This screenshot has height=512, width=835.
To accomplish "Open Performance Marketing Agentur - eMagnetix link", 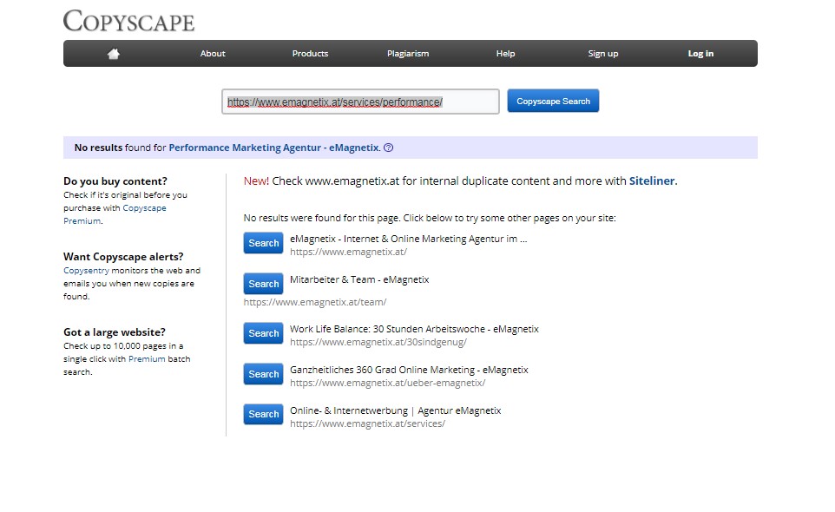I will click(273, 148).
